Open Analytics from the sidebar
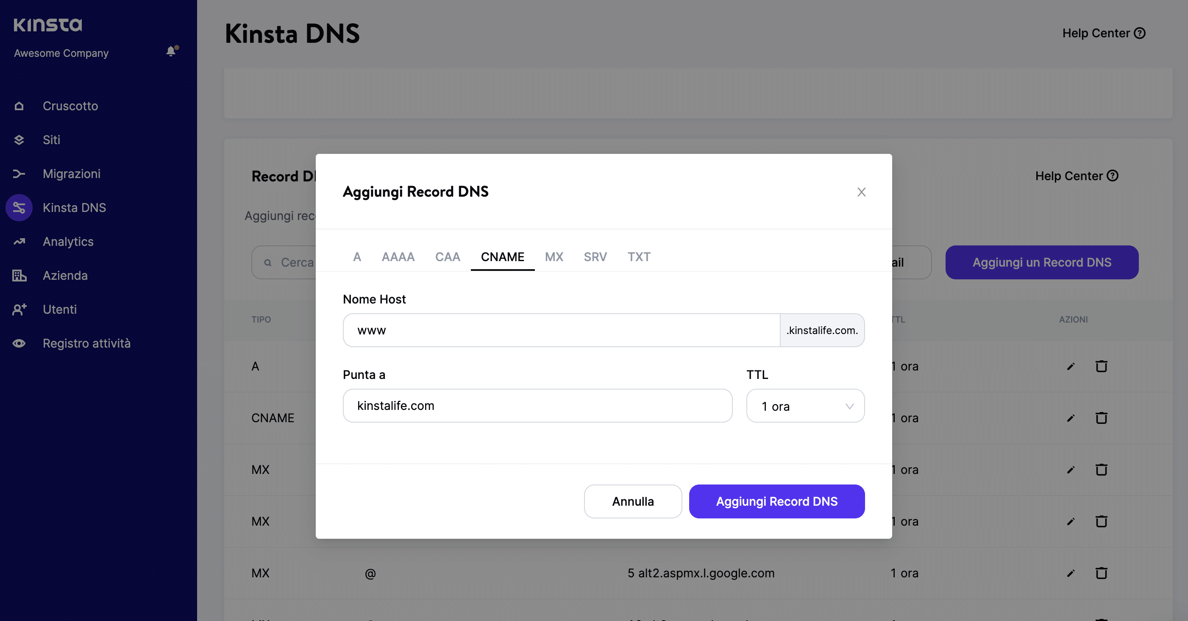This screenshot has height=621, width=1188. (x=68, y=242)
